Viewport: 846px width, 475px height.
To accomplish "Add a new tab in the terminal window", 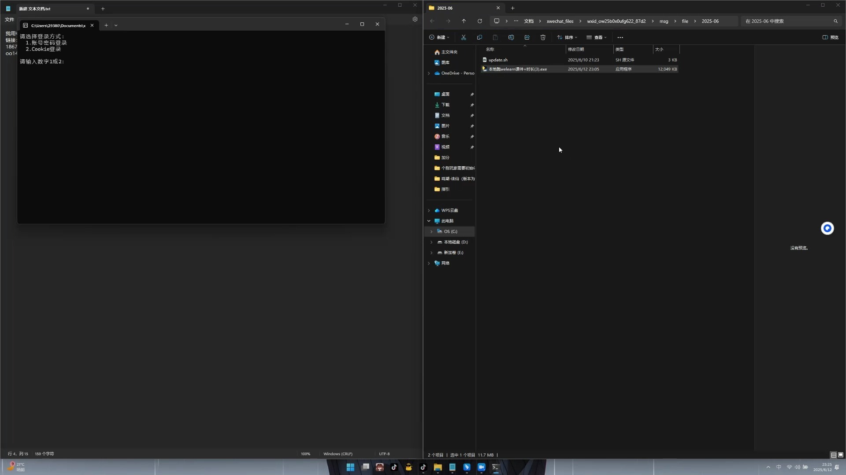I will [x=106, y=26].
